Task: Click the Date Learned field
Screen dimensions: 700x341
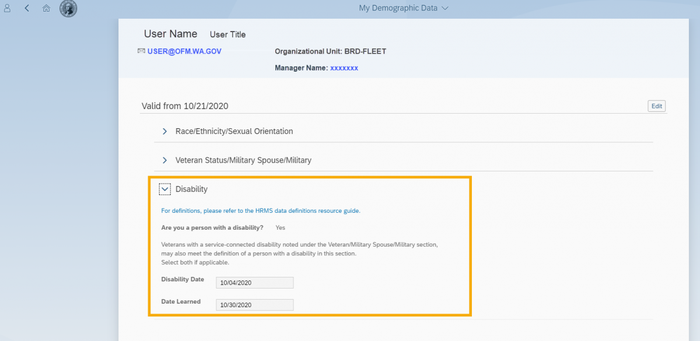Action: pyautogui.click(x=254, y=305)
